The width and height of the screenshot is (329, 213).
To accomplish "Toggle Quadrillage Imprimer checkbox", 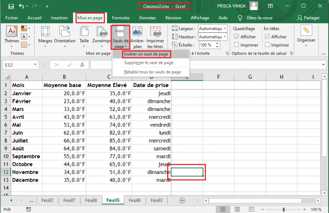I will pos(236,45).
